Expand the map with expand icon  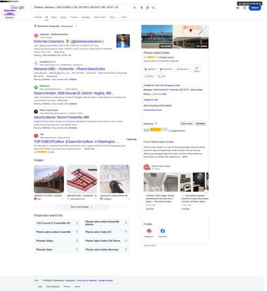(x=206, y=28)
